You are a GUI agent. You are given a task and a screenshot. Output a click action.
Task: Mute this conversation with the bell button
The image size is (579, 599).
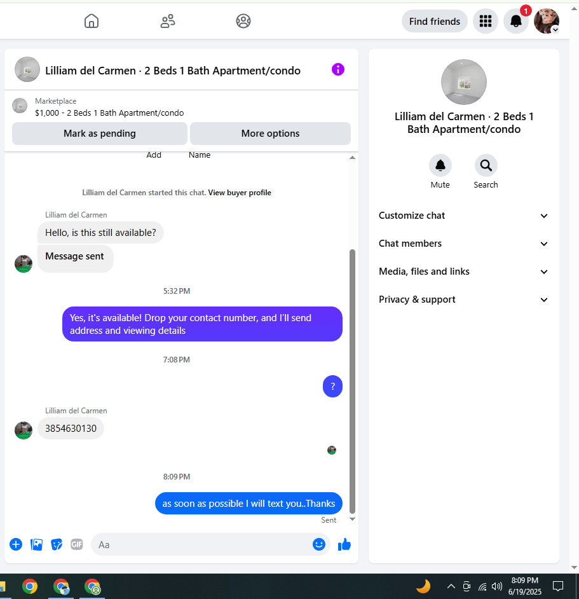(440, 165)
